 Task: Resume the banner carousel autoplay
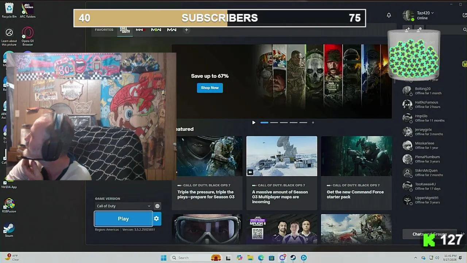coord(254,122)
